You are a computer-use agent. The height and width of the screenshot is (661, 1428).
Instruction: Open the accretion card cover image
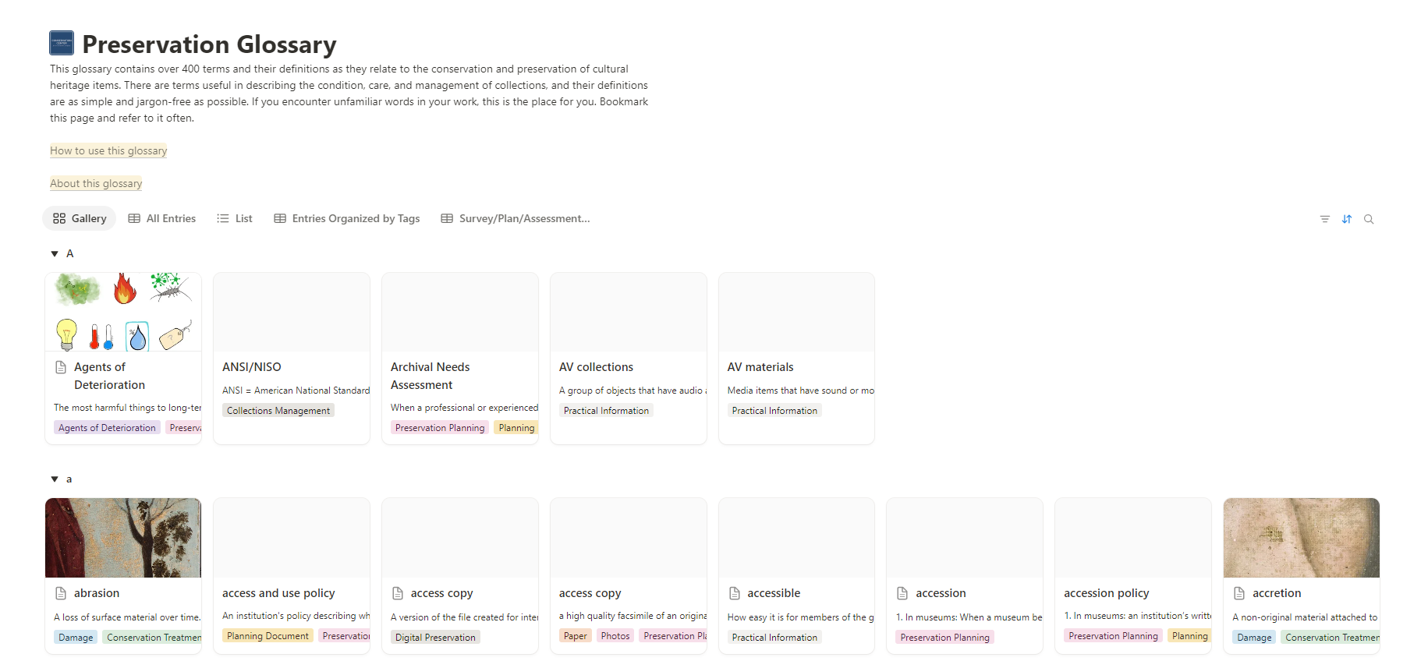coord(1302,538)
